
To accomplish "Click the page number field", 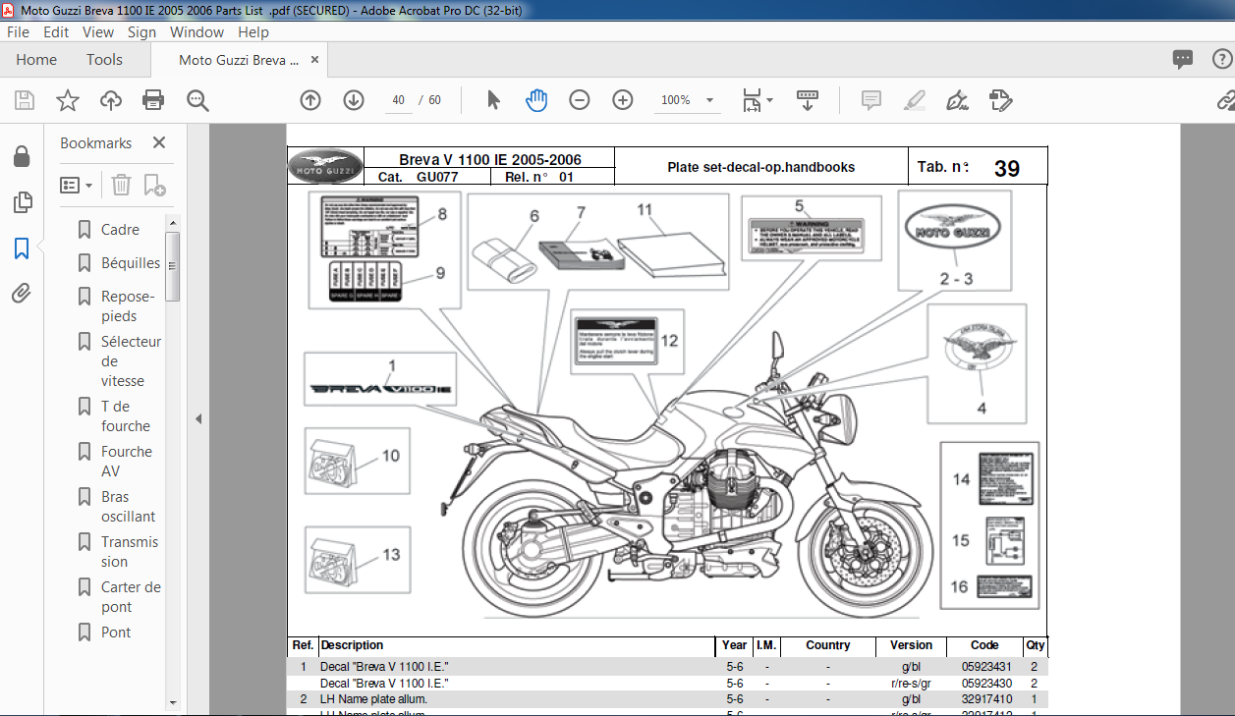I will point(399,100).
